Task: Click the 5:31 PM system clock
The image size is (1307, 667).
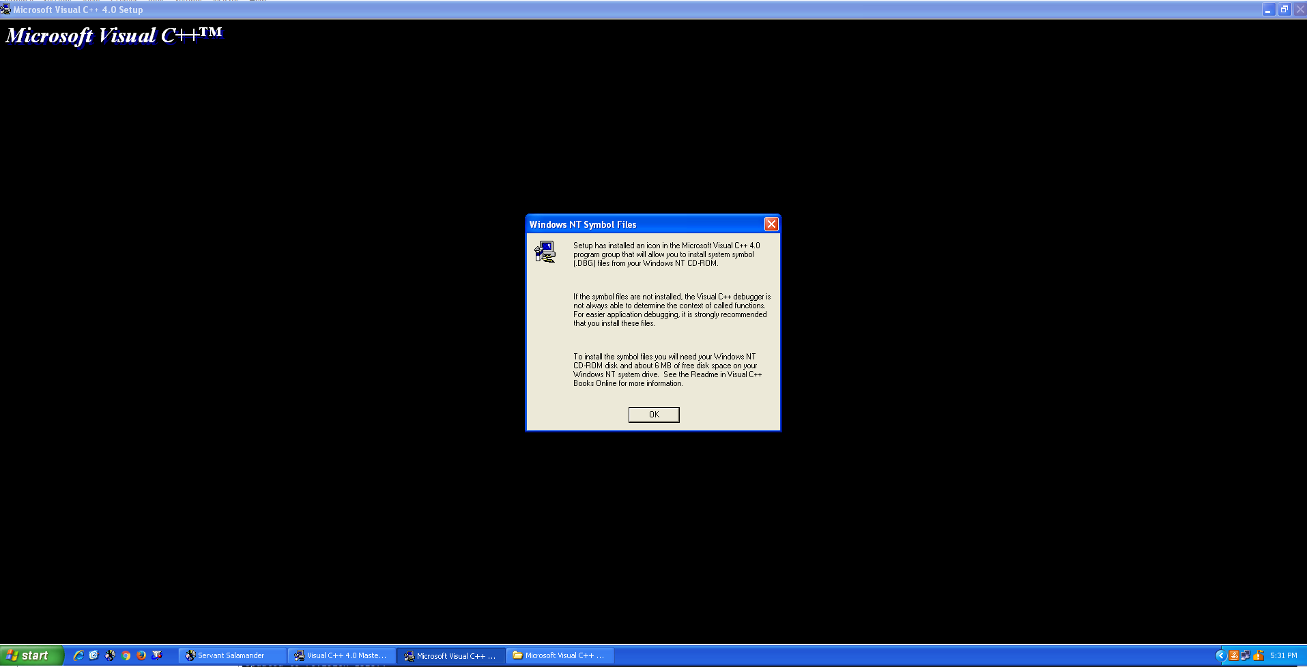Action: [1283, 655]
